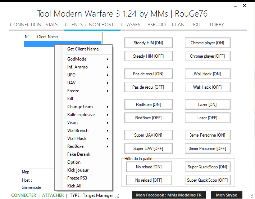
Task: Click 3eme Personne [OFF] button
Action: (208, 149)
